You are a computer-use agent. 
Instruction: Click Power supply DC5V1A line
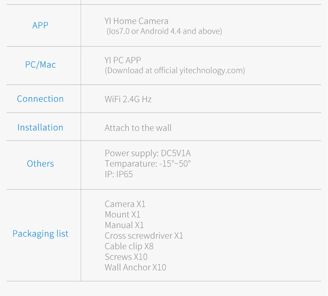pos(148,153)
